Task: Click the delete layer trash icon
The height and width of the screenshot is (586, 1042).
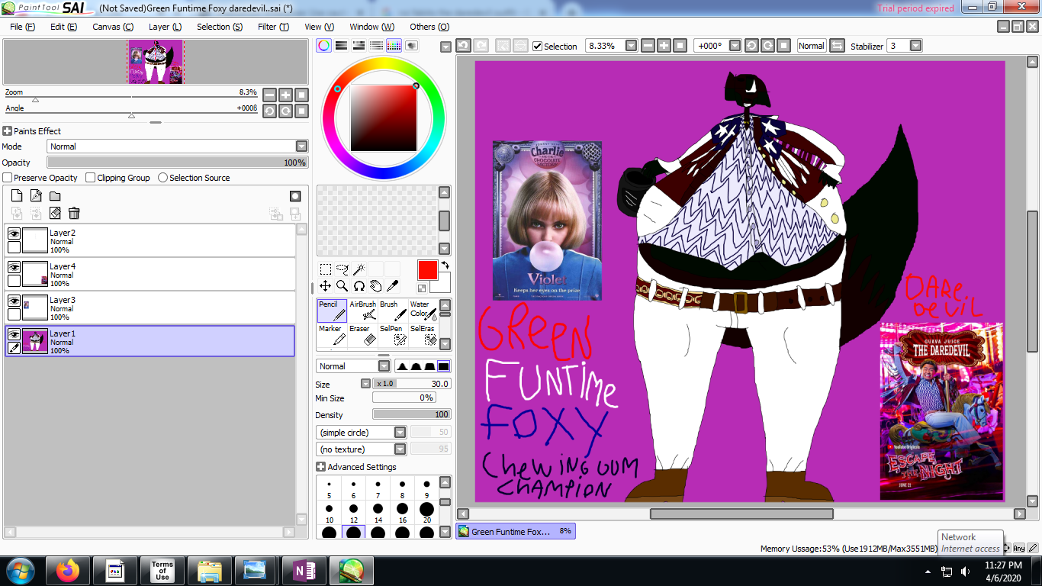Action: coord(74,213)
